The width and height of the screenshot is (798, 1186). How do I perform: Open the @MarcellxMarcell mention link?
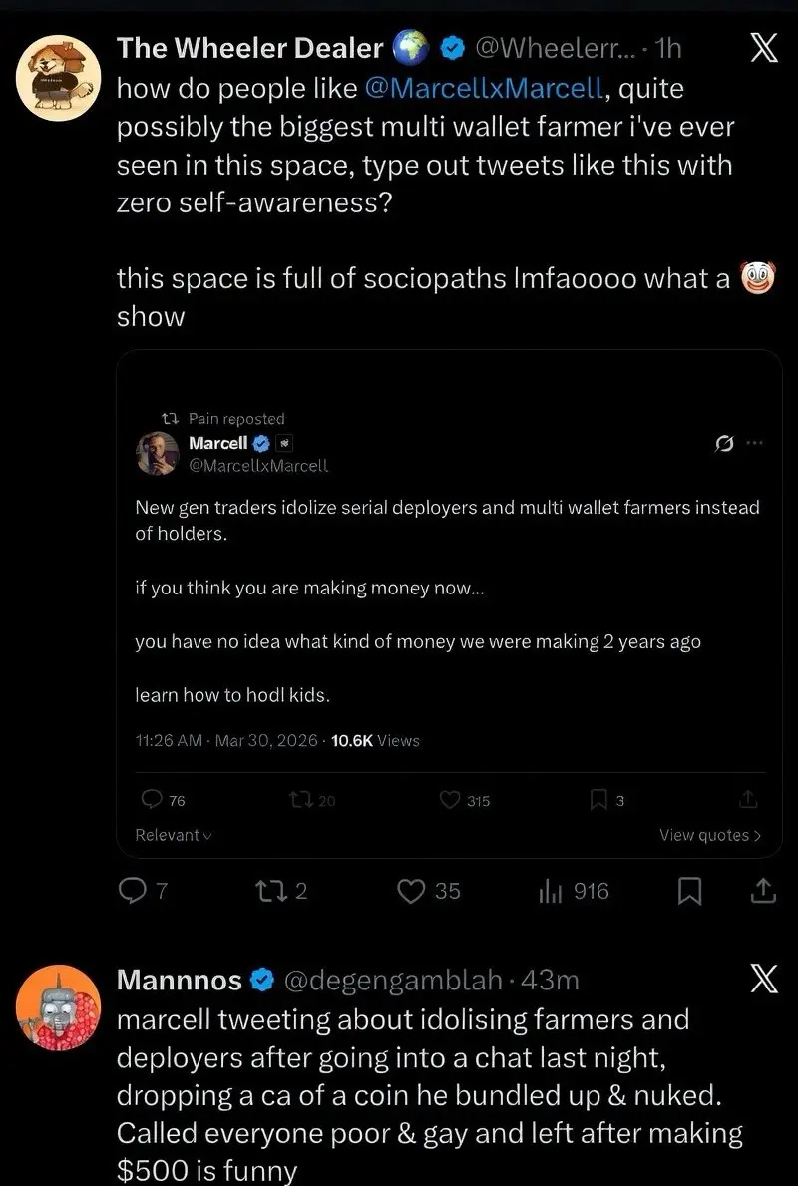[x=485, y=88]
